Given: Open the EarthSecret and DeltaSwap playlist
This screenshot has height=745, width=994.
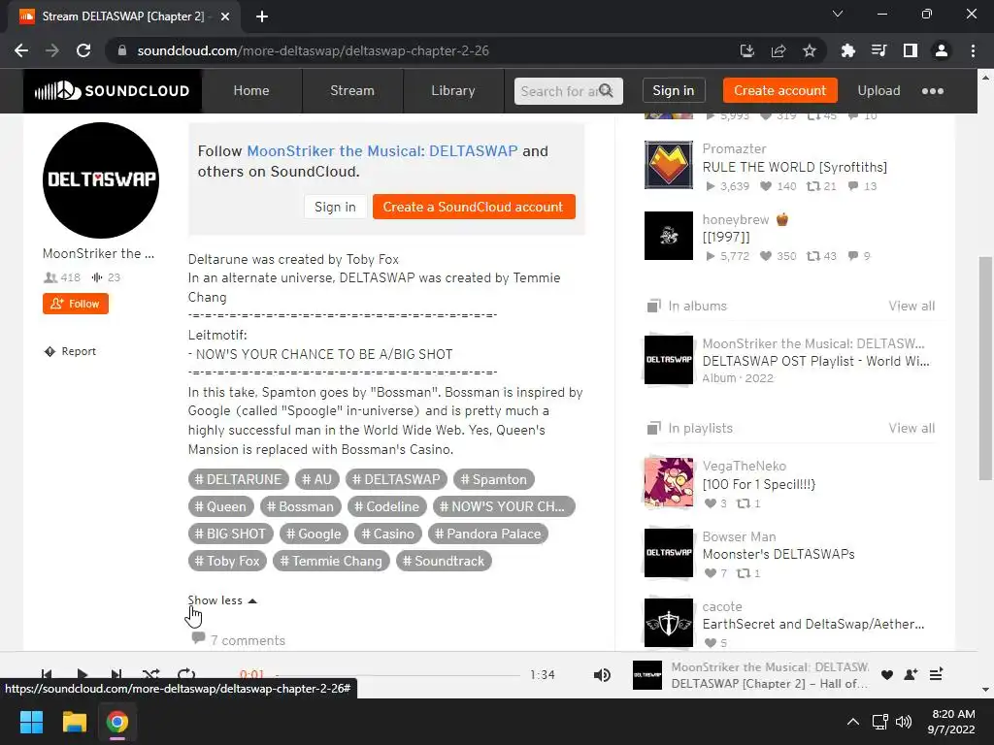Looking at the screenshot, I should 813,624.
